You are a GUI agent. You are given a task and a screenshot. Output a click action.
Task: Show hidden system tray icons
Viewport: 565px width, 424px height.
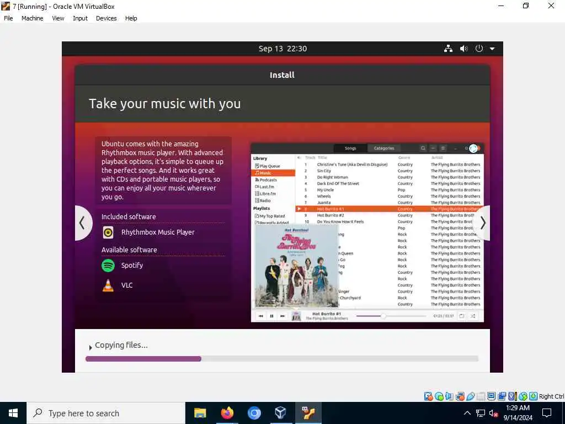pos(467,413)
